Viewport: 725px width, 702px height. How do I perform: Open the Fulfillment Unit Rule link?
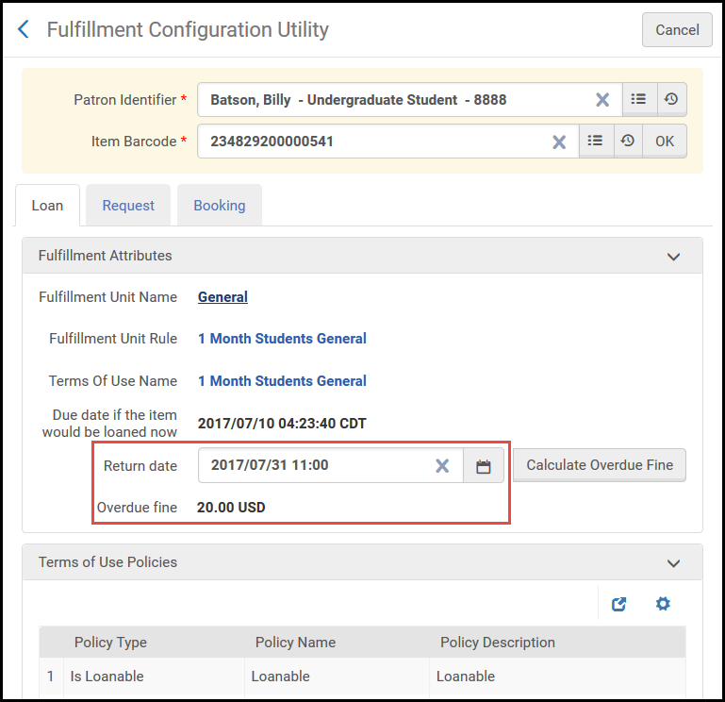click(282, 339)
